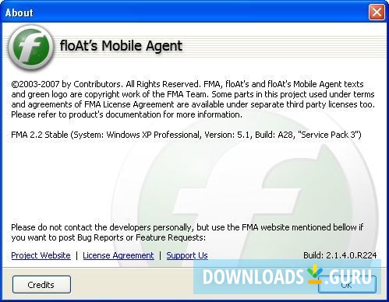Click the ©2003-2007 copyright paragraph

pos(193,99)
